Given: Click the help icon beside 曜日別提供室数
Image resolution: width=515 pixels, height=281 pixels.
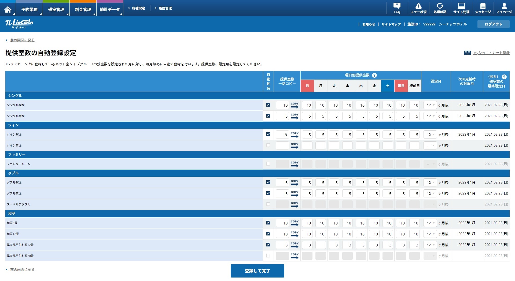Looking at the screenshot, I should 374,75.
